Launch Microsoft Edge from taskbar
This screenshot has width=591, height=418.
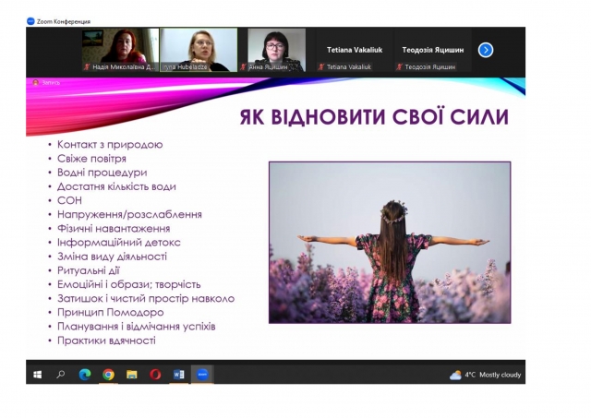(x=85, y=375)
